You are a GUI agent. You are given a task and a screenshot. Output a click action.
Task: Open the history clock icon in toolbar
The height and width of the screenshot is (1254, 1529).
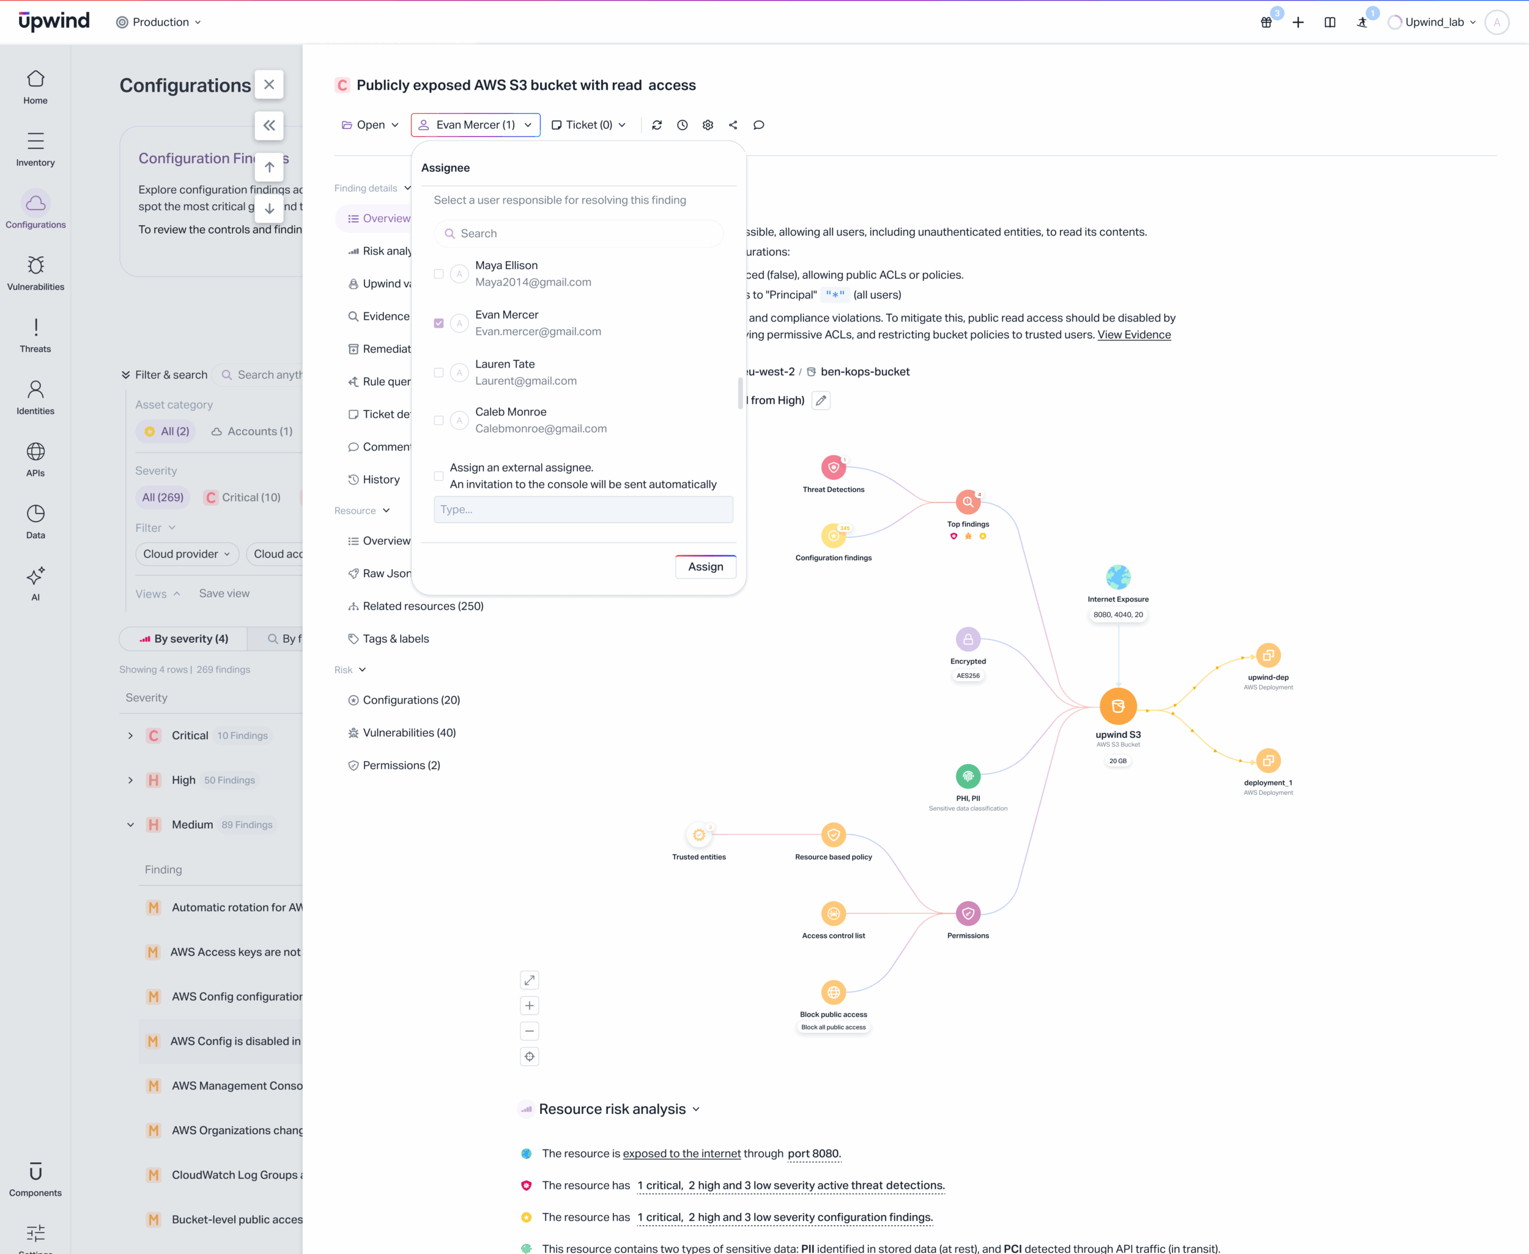coord(682,125)
